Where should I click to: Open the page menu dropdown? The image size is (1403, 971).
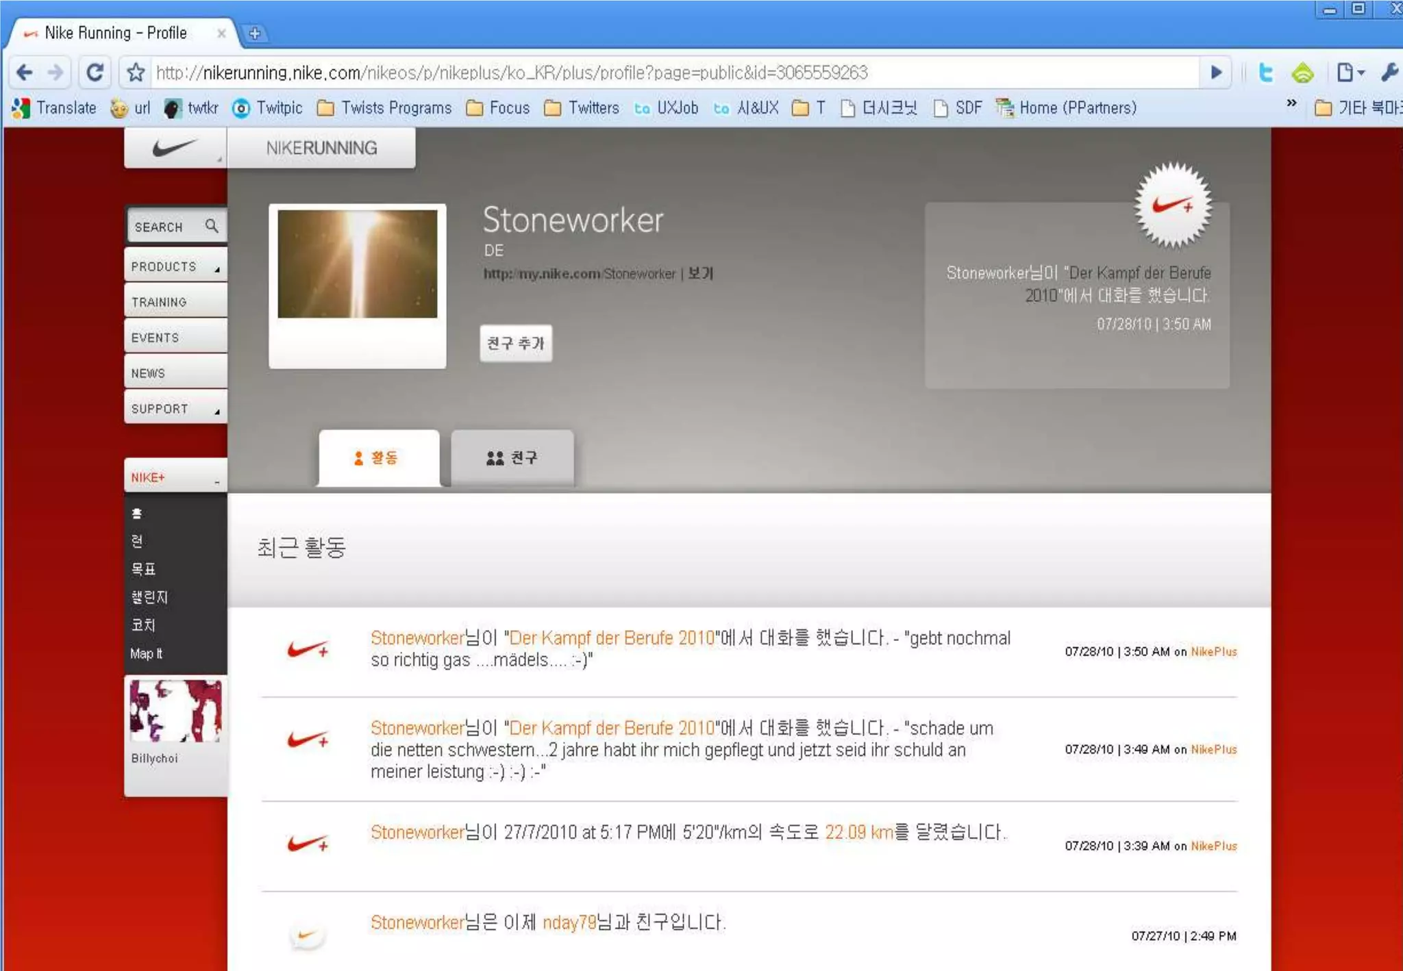[x=1350, y=73]
